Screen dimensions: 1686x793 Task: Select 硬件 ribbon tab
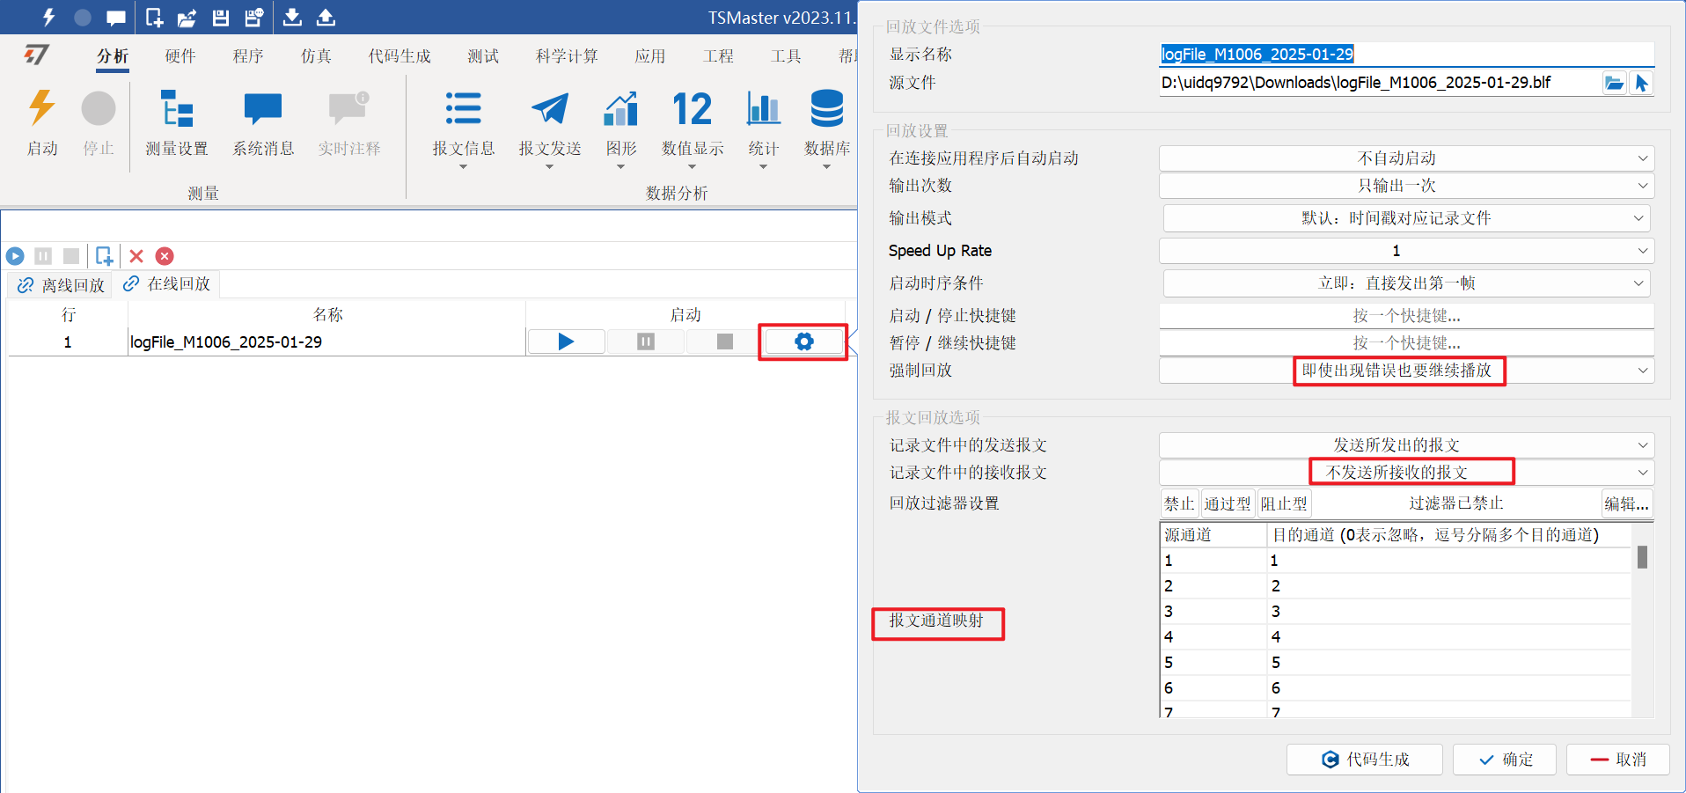[x=180, y=56]
